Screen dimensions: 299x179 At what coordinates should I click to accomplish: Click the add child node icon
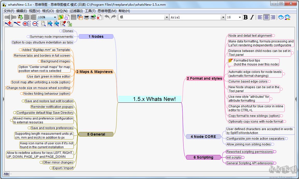click(9, 24)
